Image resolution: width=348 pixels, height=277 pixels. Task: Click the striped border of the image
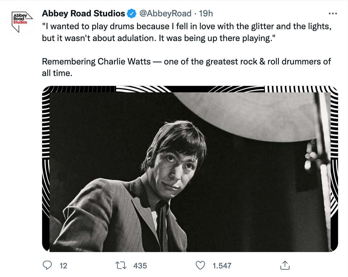point(45,160)
